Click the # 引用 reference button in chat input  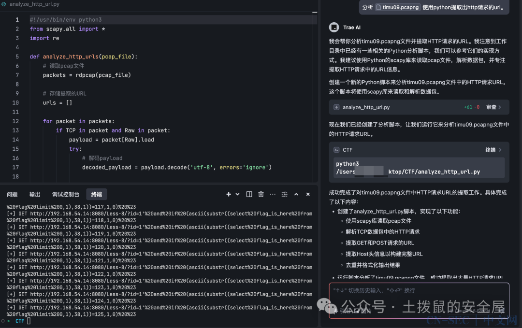(342, 311)
